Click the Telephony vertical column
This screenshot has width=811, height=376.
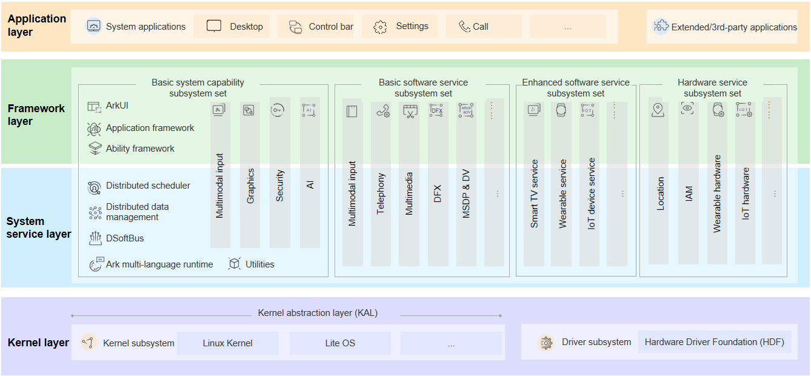click(x=381, y=188)
